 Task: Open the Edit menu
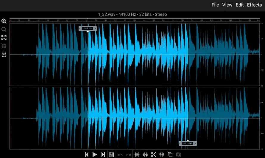[240, 5]
